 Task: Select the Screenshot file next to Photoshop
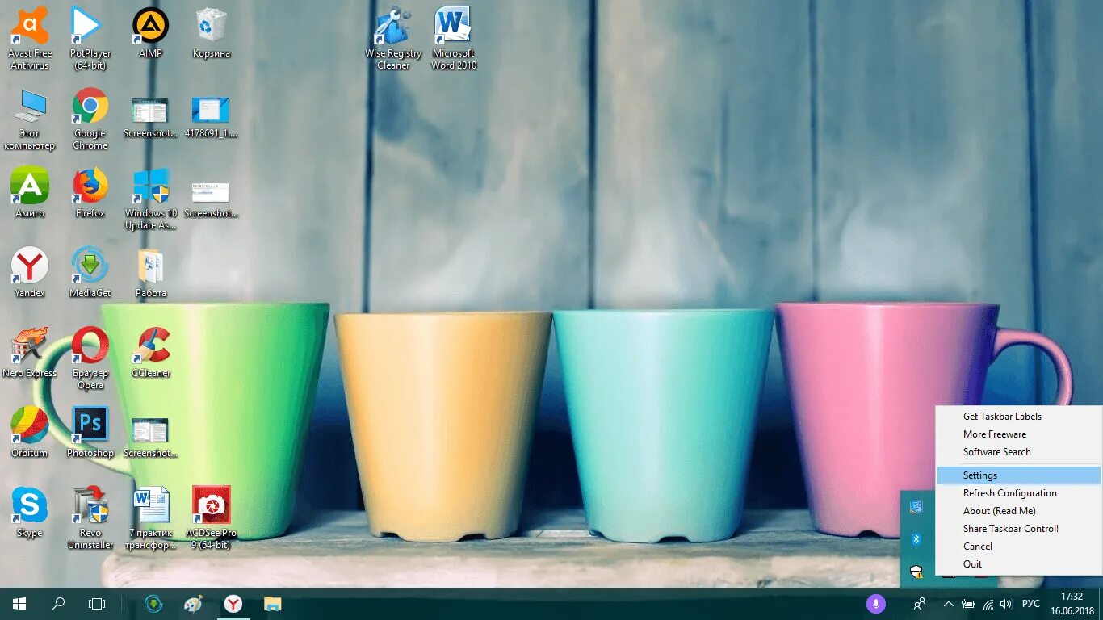tap(150, 438)
